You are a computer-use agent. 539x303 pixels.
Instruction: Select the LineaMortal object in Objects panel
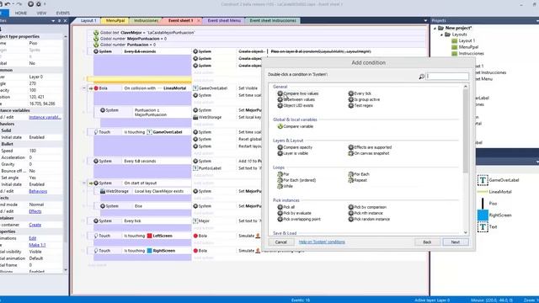494,192
